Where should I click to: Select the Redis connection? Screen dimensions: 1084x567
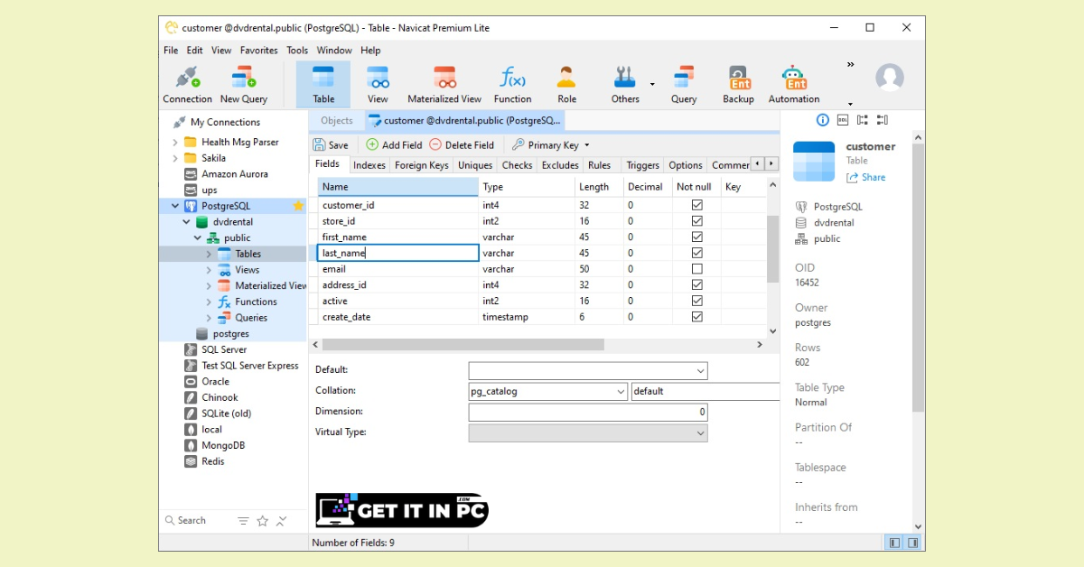213,461
